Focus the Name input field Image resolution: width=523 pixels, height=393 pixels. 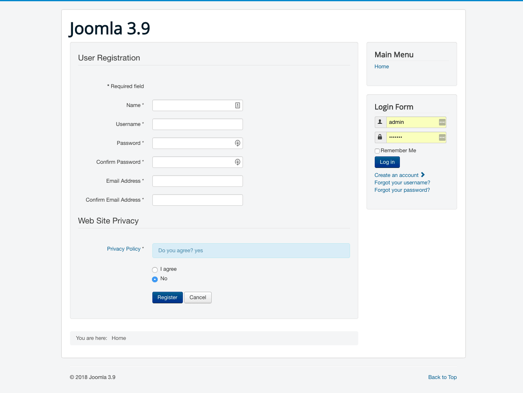click(x=198, y=105)
